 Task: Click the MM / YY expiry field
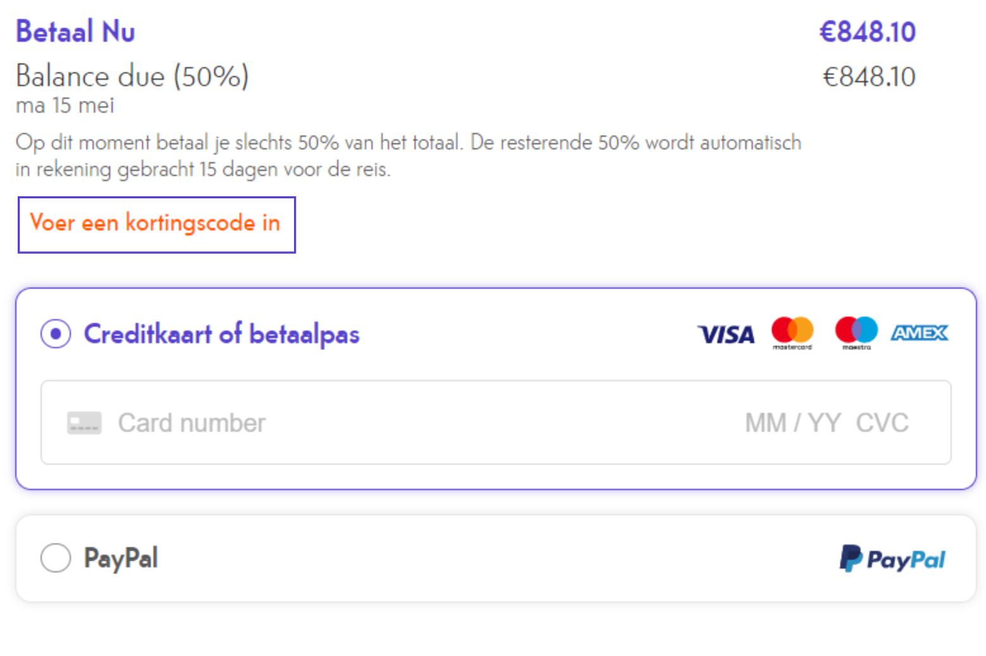[x=793, y=423]
